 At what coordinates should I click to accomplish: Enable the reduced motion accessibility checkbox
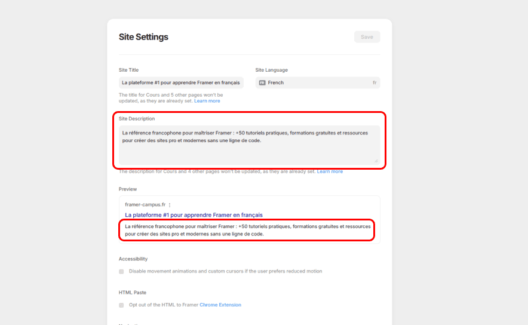(x=121, y=271)
